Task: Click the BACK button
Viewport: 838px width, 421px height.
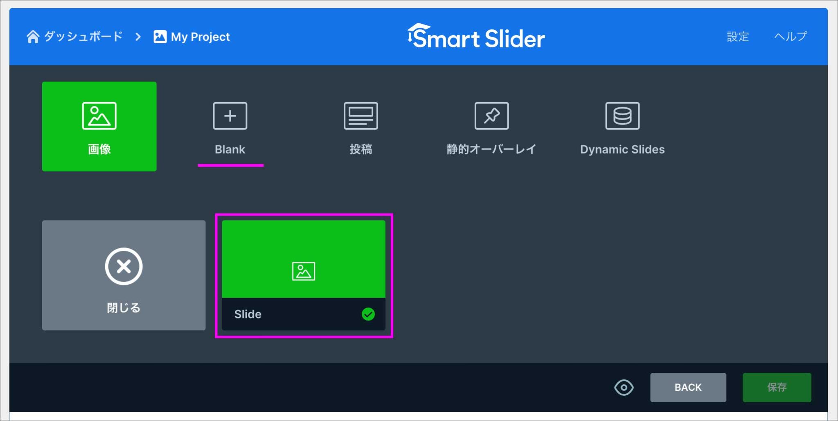Action: [x=688, y=387]
